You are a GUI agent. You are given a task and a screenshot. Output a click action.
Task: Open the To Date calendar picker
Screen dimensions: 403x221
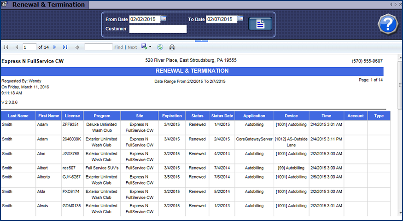point(240,19)
